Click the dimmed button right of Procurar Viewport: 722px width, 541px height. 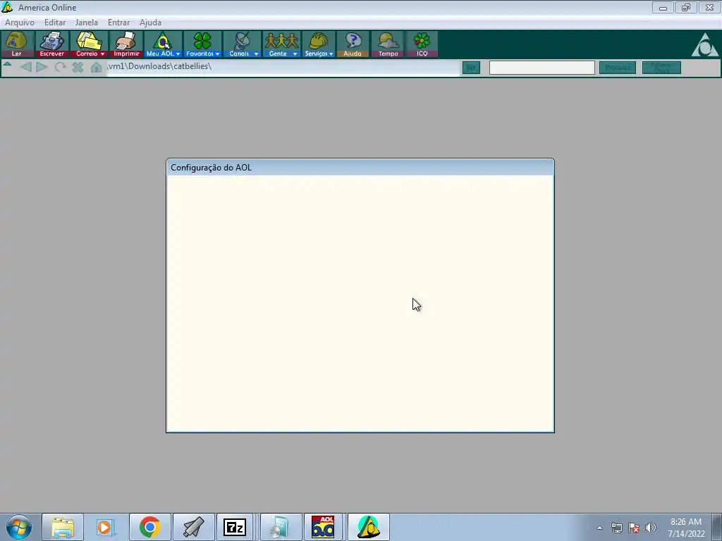click(x=661, y=68)
